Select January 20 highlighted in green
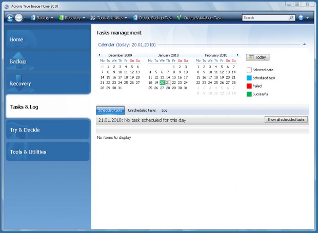 (162, 82)
